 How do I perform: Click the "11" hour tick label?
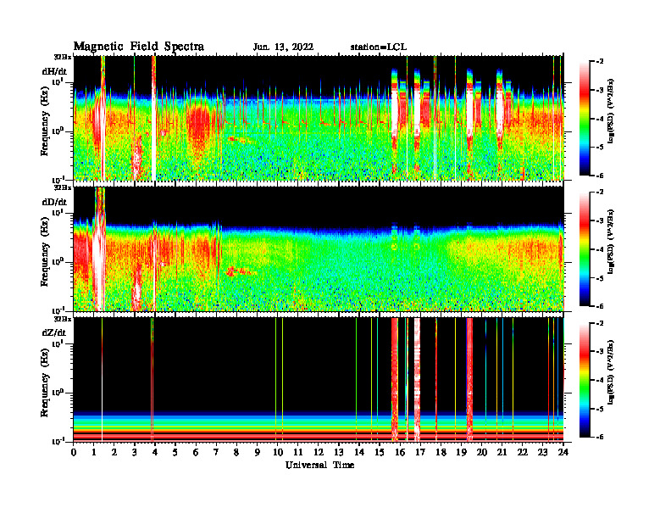click(298, 452)
